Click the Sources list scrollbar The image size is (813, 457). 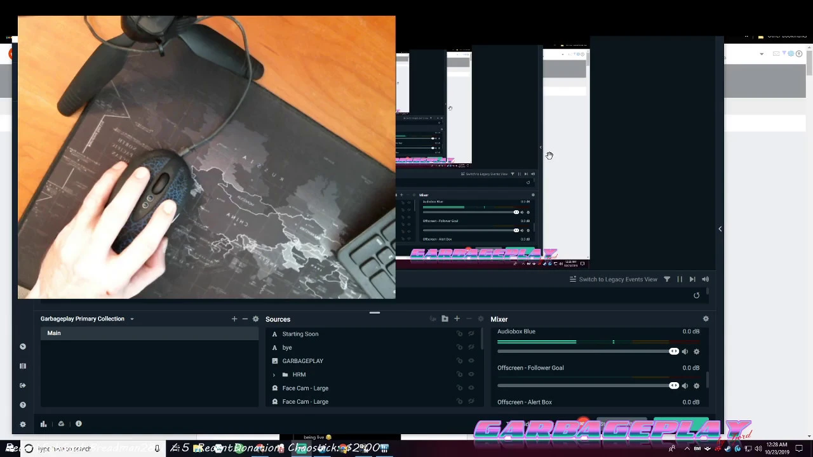[483, 338]
